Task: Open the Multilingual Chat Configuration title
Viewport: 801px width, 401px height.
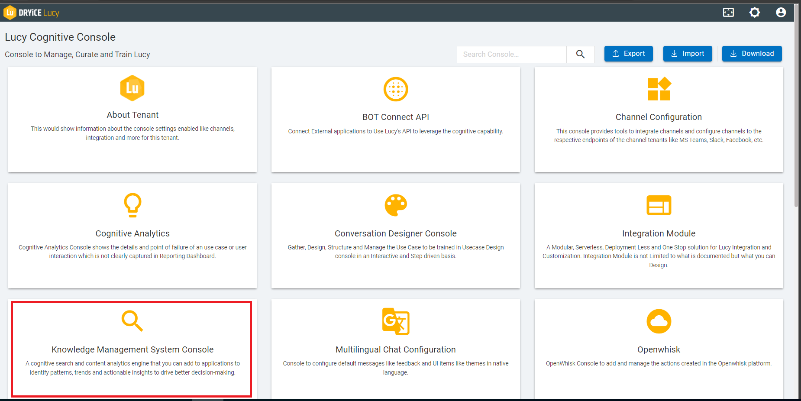Action: [x=396, y=349]
